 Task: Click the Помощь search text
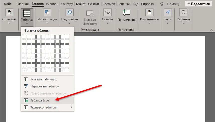point(173,4)
